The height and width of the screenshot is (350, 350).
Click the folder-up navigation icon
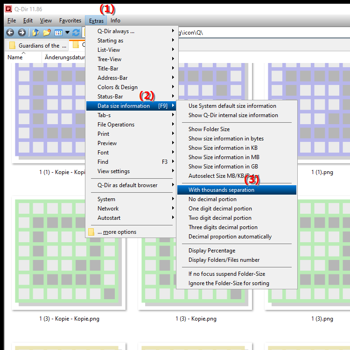tap(36, 33)
